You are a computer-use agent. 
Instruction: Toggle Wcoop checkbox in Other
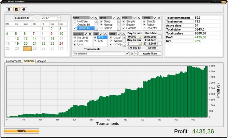click(111, 41)
